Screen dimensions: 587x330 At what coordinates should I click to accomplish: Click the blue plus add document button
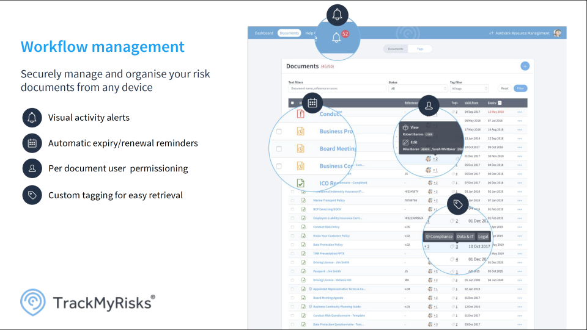[x=525, y=66]
